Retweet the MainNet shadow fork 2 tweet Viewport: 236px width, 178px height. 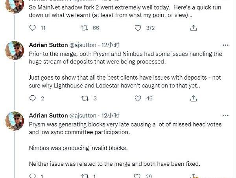coord(85,28)
